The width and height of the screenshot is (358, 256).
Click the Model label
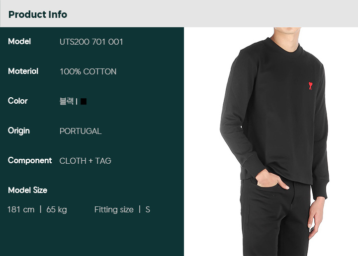point(19,42)
